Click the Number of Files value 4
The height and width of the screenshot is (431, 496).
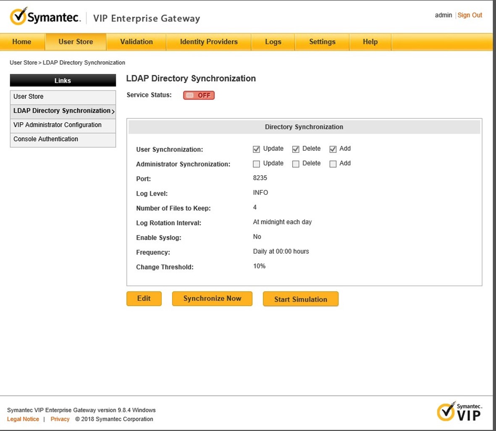pos(255,207)
